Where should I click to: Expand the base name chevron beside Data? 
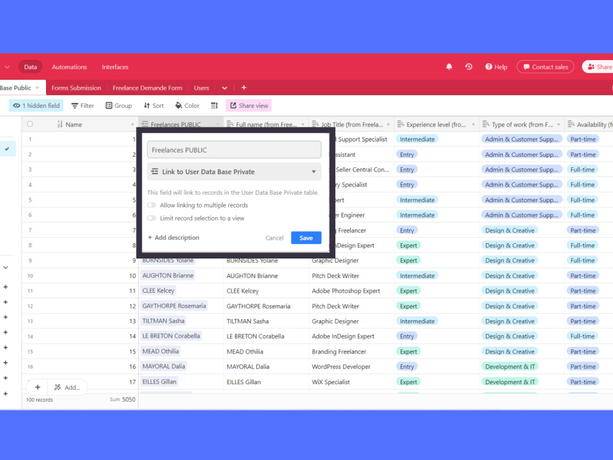click(7, 67)
